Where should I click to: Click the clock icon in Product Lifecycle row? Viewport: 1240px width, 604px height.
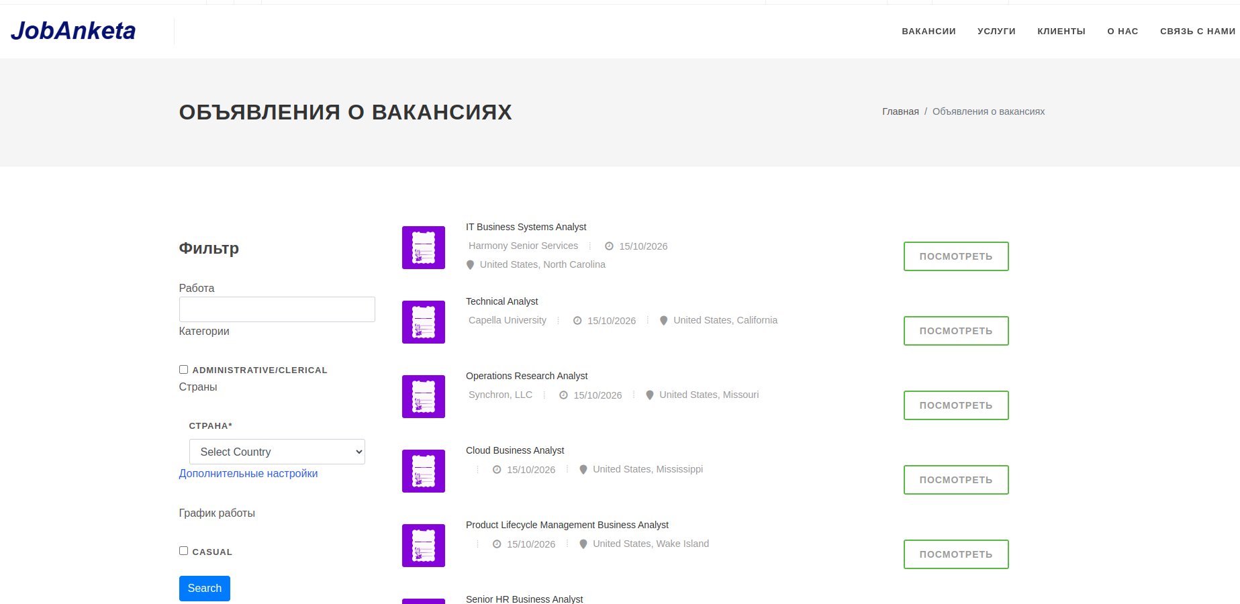(497, 544)
